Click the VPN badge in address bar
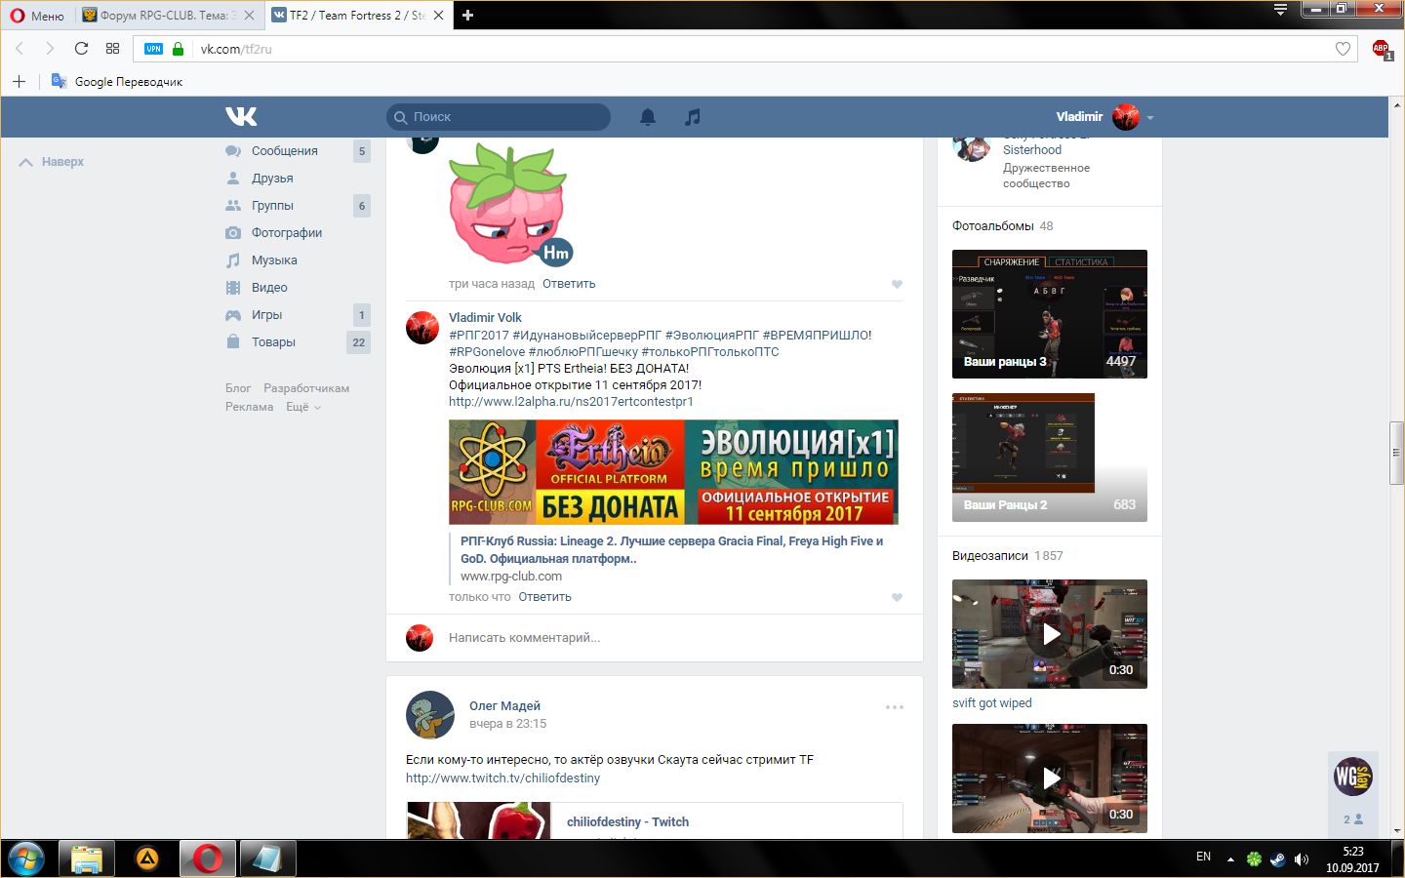The height and width of the screenshot is (878, 1405). click(x=153, y=49)
